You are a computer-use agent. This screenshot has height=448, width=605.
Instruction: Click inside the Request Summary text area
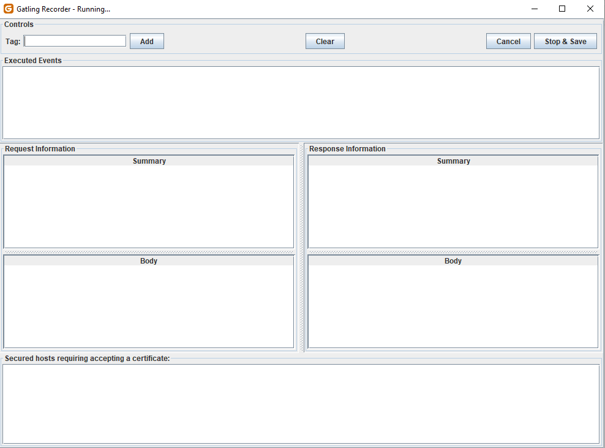click(149, 207)
